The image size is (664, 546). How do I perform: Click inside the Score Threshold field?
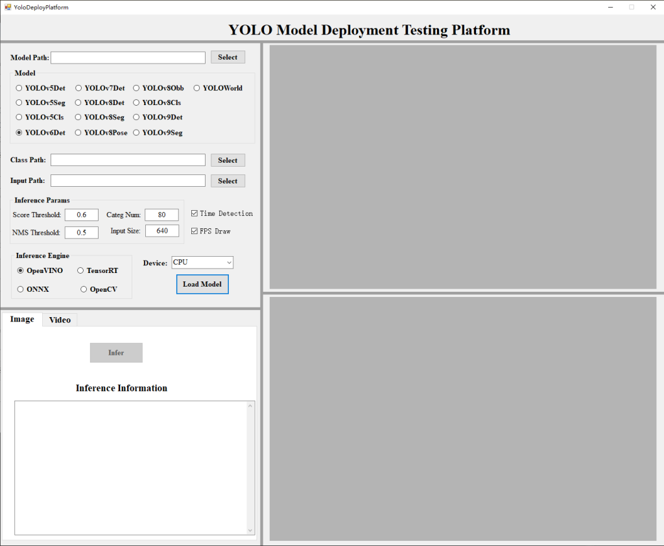81,214
